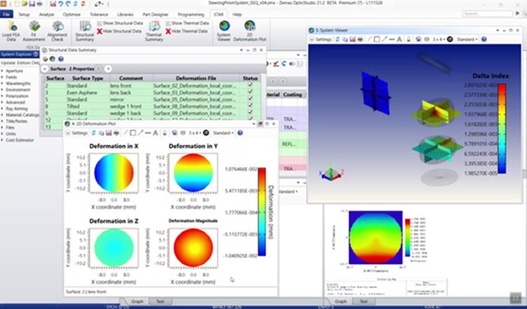The image size is (527, 309).
Task: Open the 3 x 4 layout dropdown in the 2D Deformation Plot
Action: pyautogui.click(x=195, y=133)
